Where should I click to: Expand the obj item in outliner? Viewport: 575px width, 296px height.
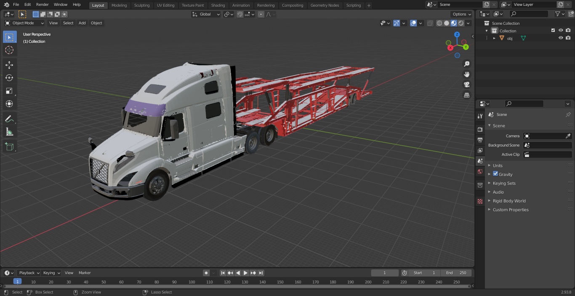click(494, 38)
